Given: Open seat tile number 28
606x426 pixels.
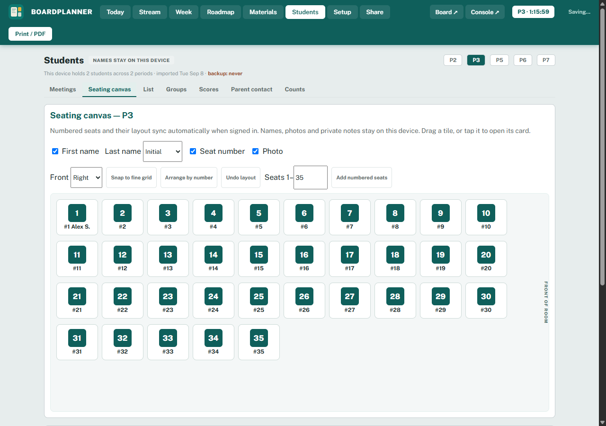Looking at the screenshot, I should (x=395, y=301).
